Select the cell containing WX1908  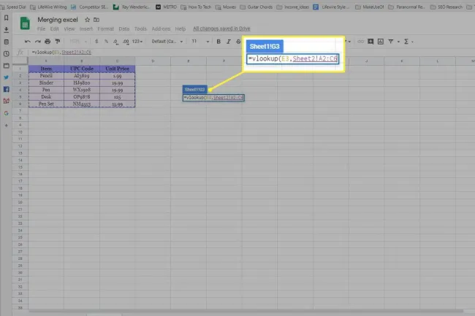82,90
